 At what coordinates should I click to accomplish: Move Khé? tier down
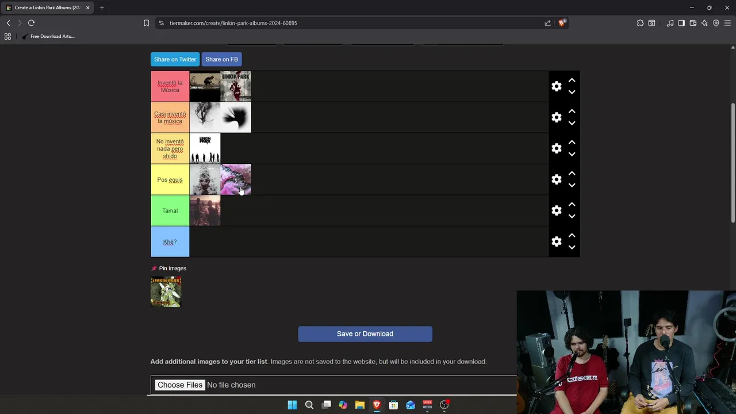572,247
